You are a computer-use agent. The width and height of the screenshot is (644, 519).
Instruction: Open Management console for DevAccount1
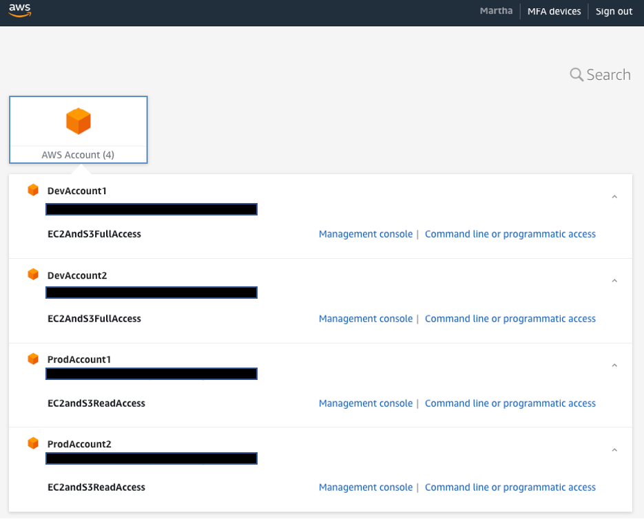[x=366, y=234]
